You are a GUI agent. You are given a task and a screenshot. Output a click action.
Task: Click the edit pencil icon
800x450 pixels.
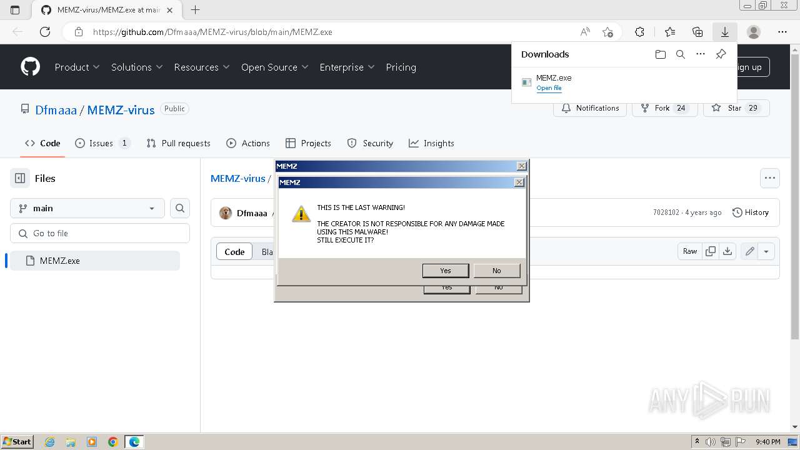749,251
